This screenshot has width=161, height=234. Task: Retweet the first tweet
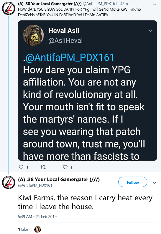tap(43, 167)
